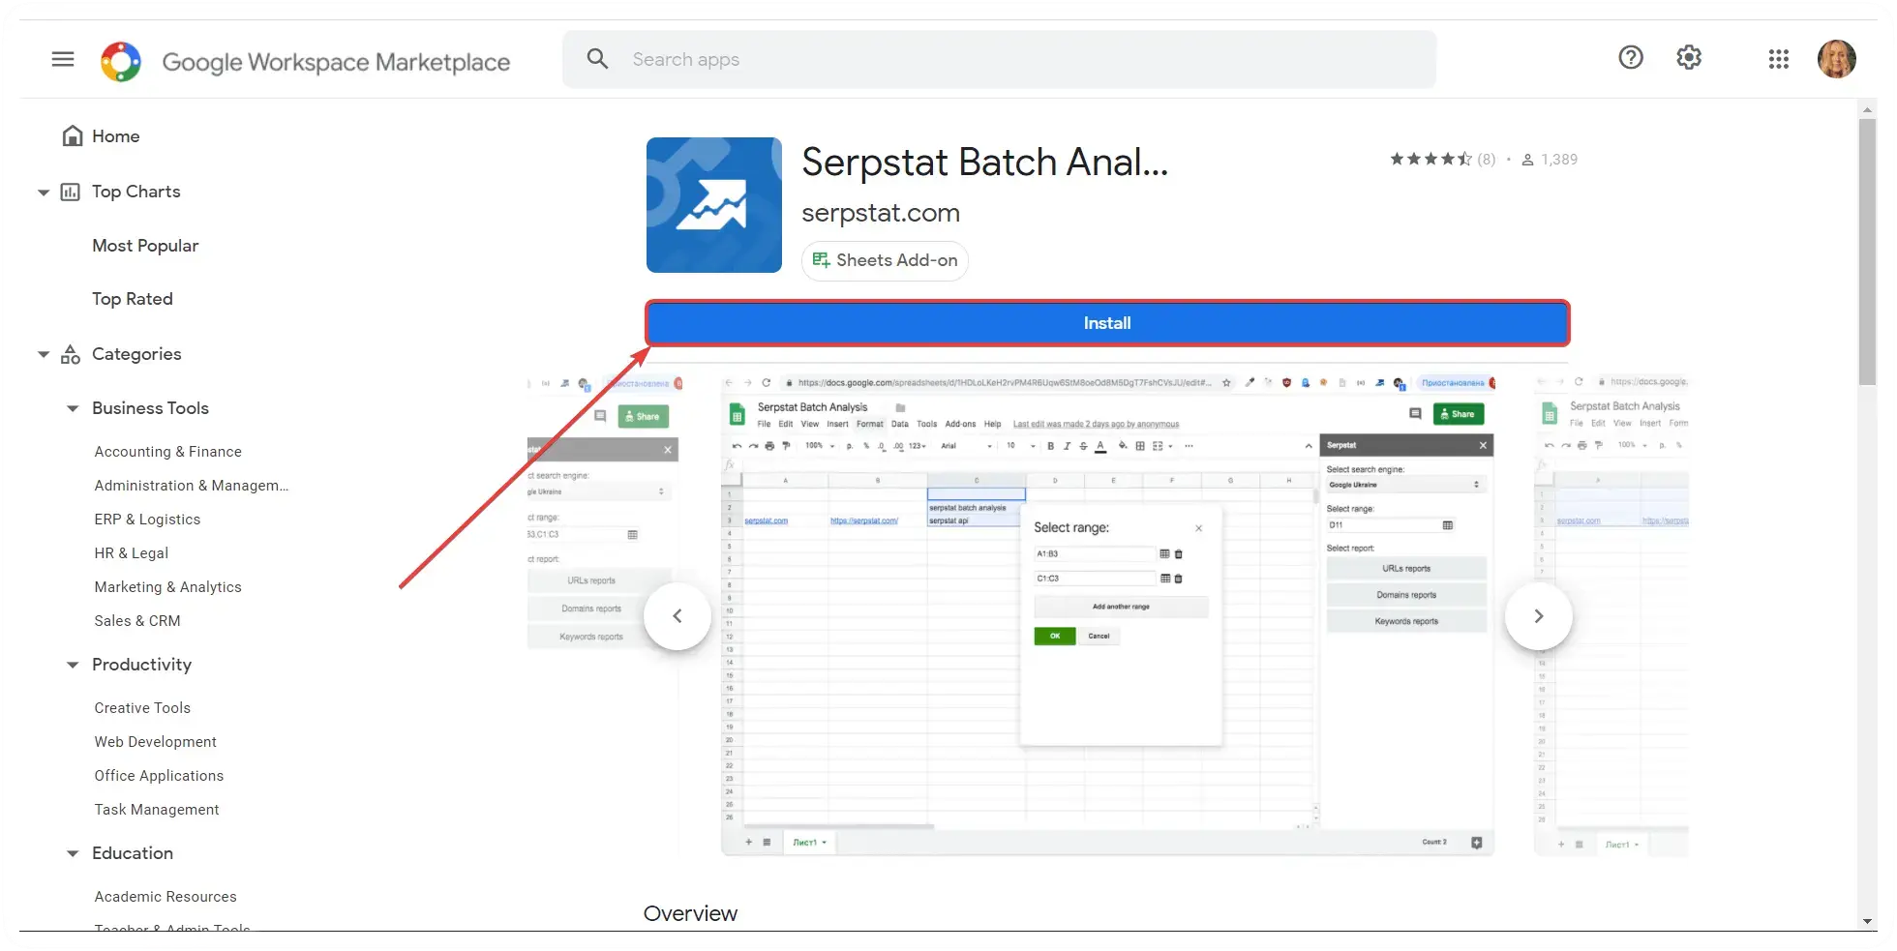Click the Overview heading

coord(690,913)
